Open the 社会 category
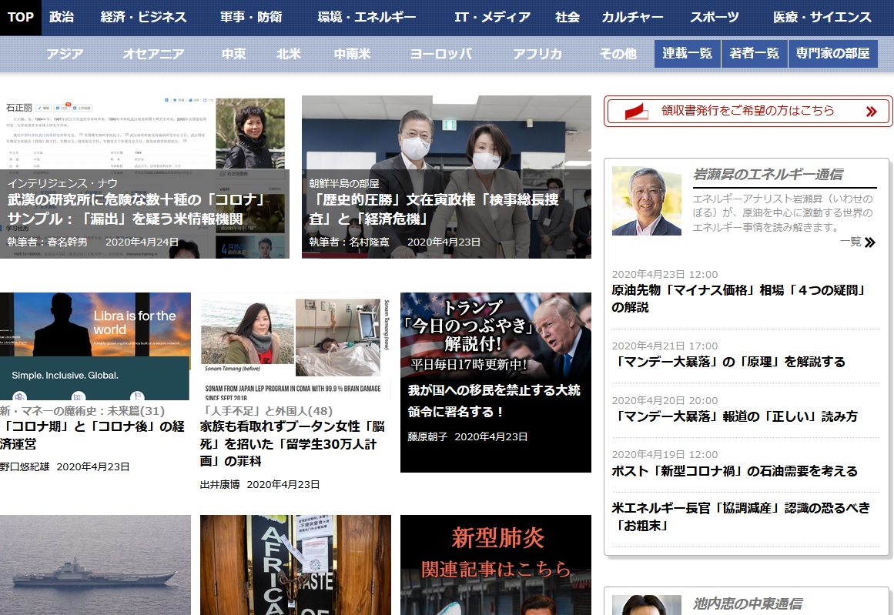Screen dimensions: 894x615 coord(568,17)
